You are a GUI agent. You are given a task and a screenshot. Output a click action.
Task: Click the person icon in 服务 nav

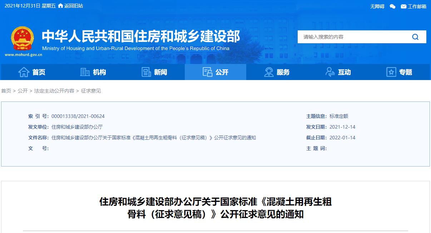(269, 72)
